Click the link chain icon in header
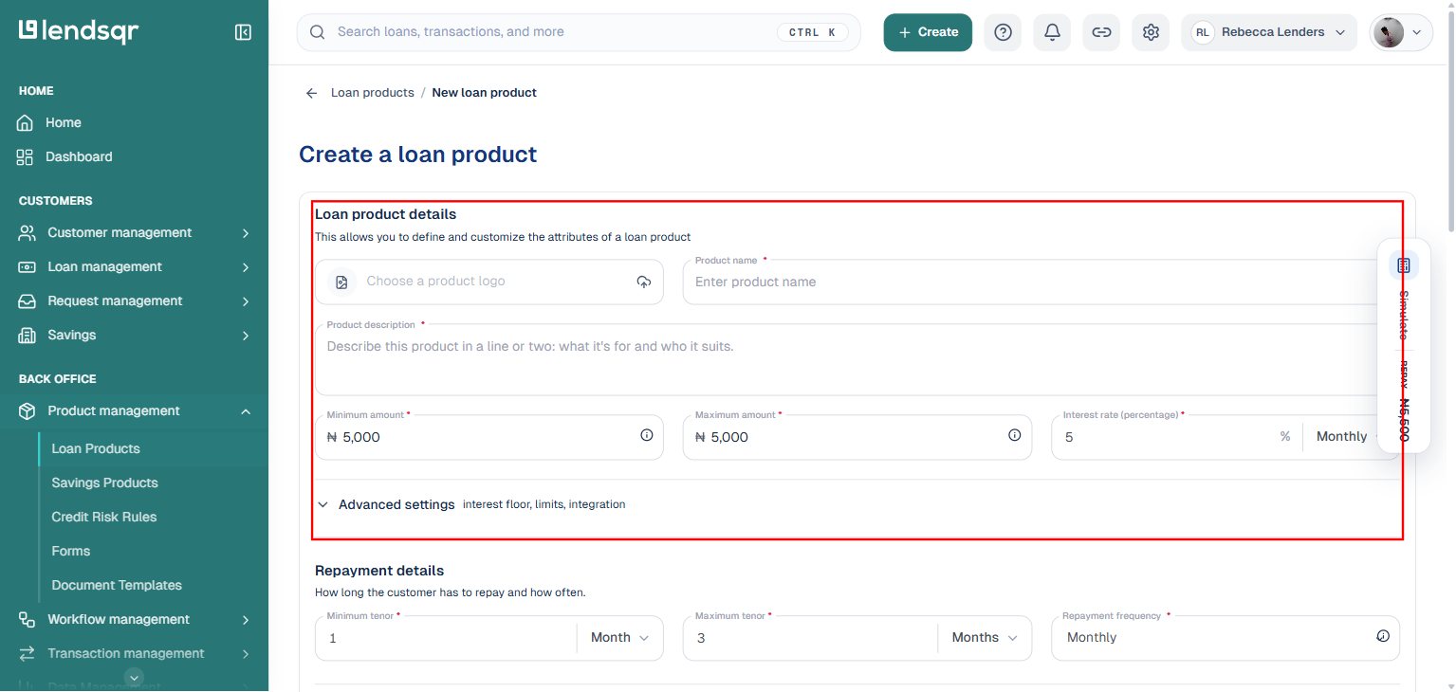The image size is (1456, 692). tap(1101, 32)
